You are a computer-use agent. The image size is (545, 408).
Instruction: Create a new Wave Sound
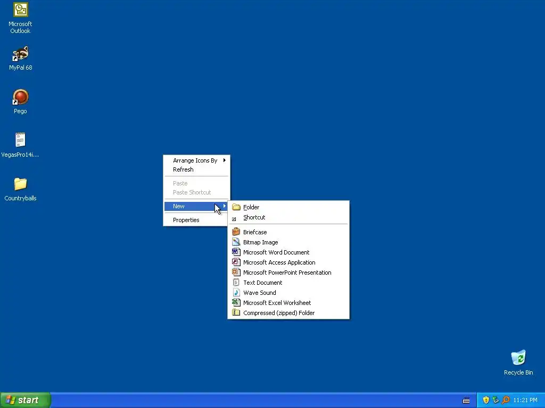[x=288, y=293]
